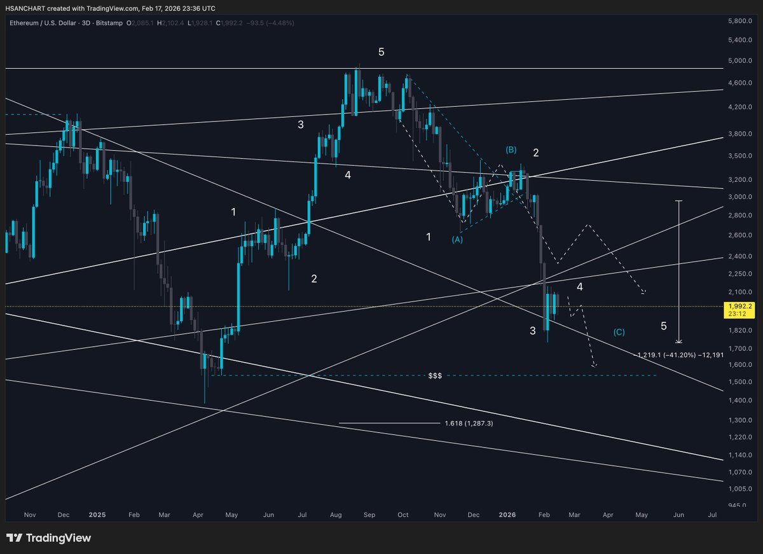The image size is (763, 554).
Task: Click the (A) wave label
Action: point(457,239)
